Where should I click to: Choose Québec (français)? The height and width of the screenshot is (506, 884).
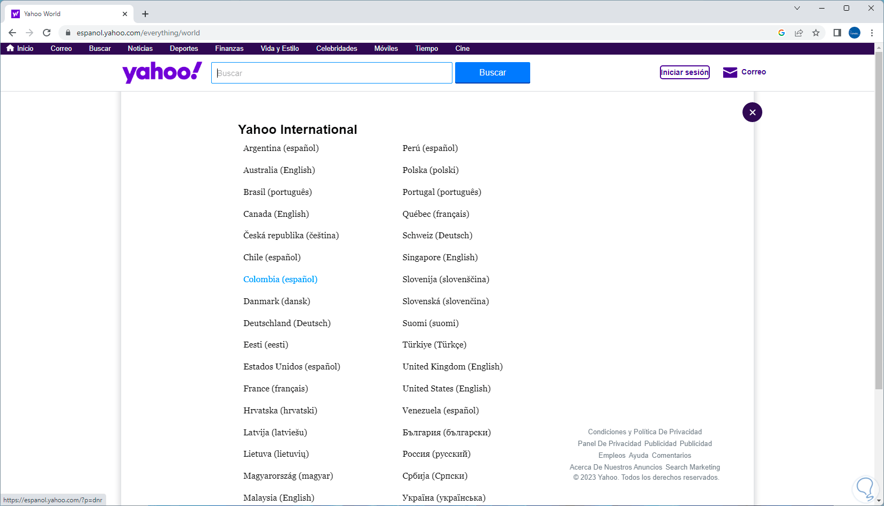(436, 214)
